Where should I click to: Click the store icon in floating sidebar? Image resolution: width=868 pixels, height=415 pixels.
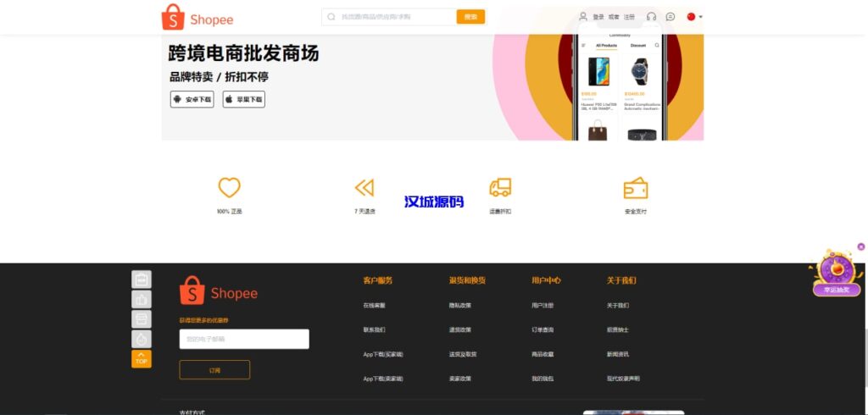pos(142,319)
